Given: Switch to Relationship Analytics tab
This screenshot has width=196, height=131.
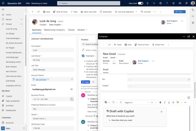Looking at the screenshot, I should coord(54,30).
